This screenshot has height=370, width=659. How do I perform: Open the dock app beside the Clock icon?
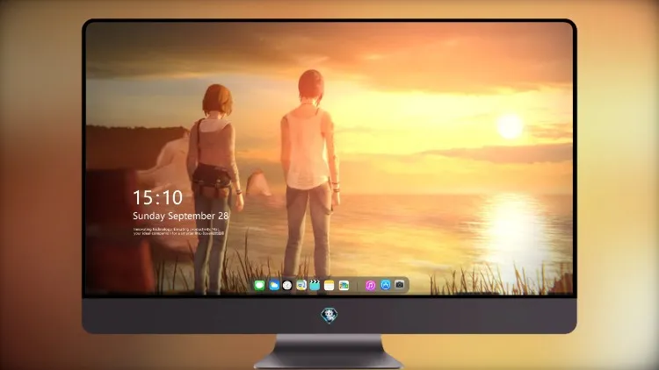[x=301, y=286]
